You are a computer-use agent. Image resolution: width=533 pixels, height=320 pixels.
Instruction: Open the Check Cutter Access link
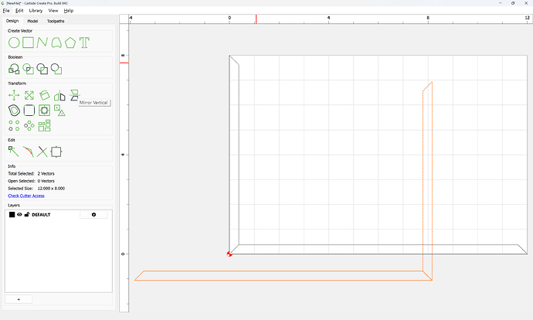coord(26,196)
